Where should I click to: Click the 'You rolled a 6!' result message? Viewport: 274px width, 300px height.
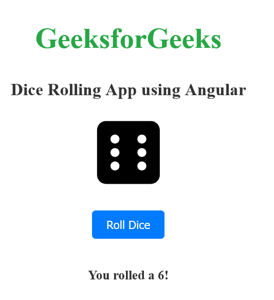(128, 275)
